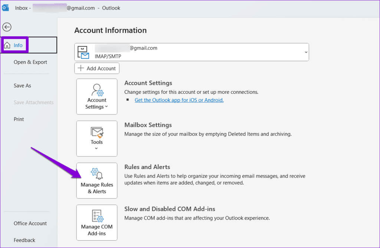Open Office Account settings
Image resolution: width=380 pixels, height=248 pixels.
(x=30, y=223)
